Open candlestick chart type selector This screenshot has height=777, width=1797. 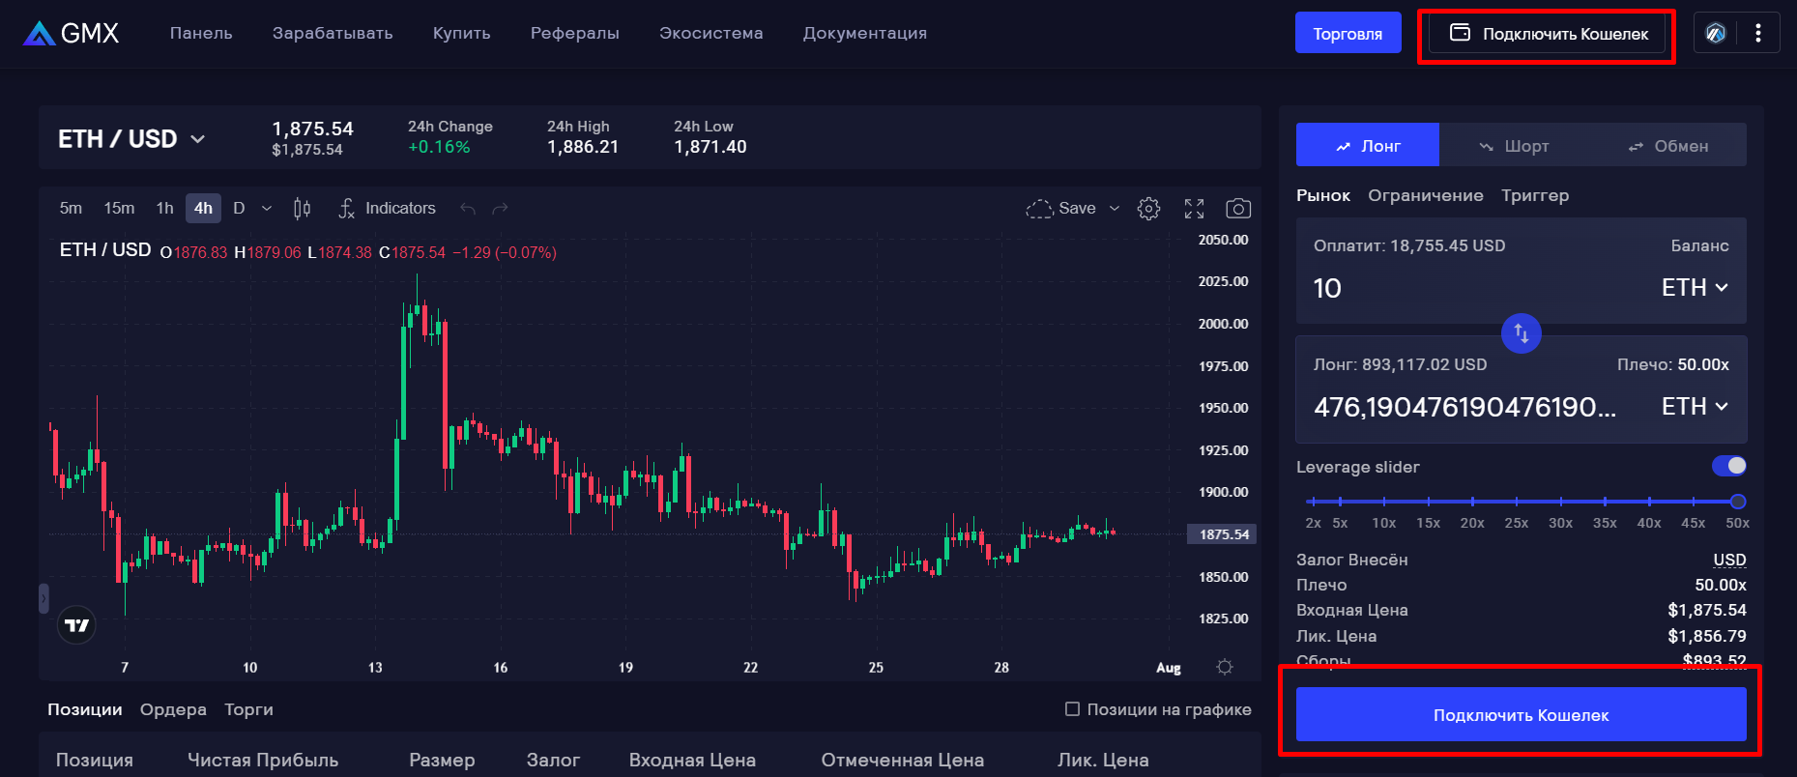[x=302, y=209]
